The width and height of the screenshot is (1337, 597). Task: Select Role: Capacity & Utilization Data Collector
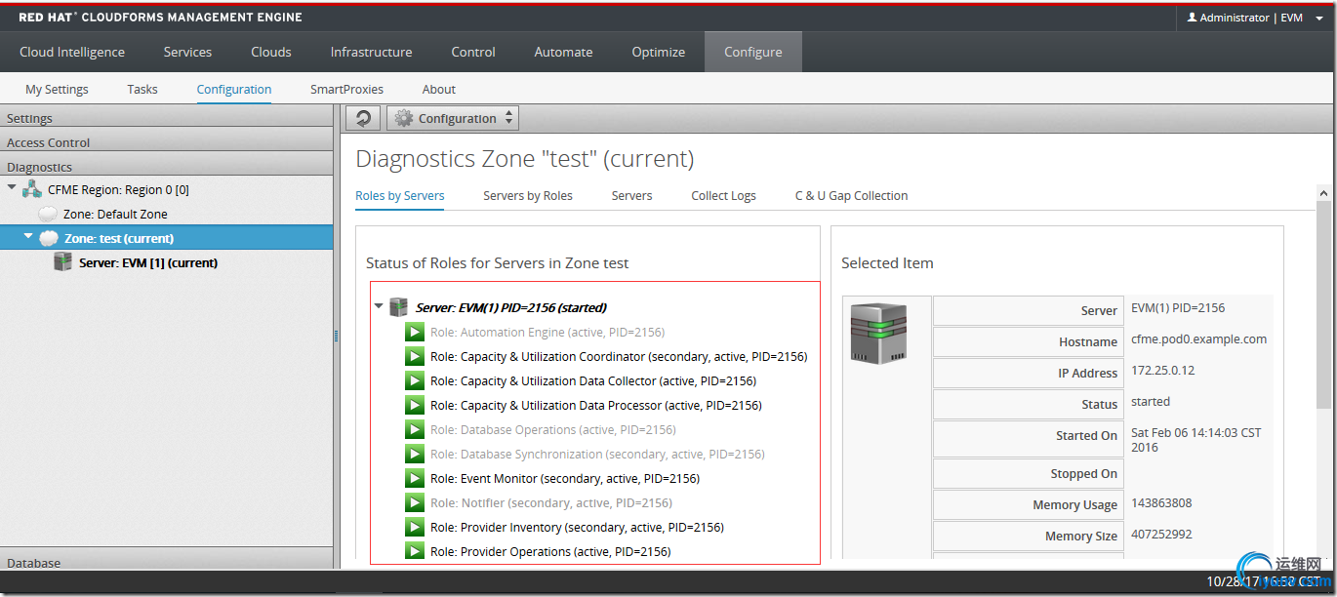[x=593, y=380]
